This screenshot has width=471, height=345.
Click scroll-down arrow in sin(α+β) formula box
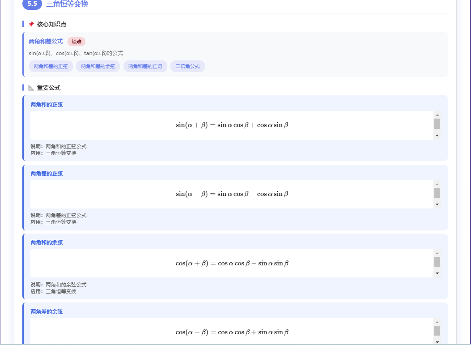437,136
